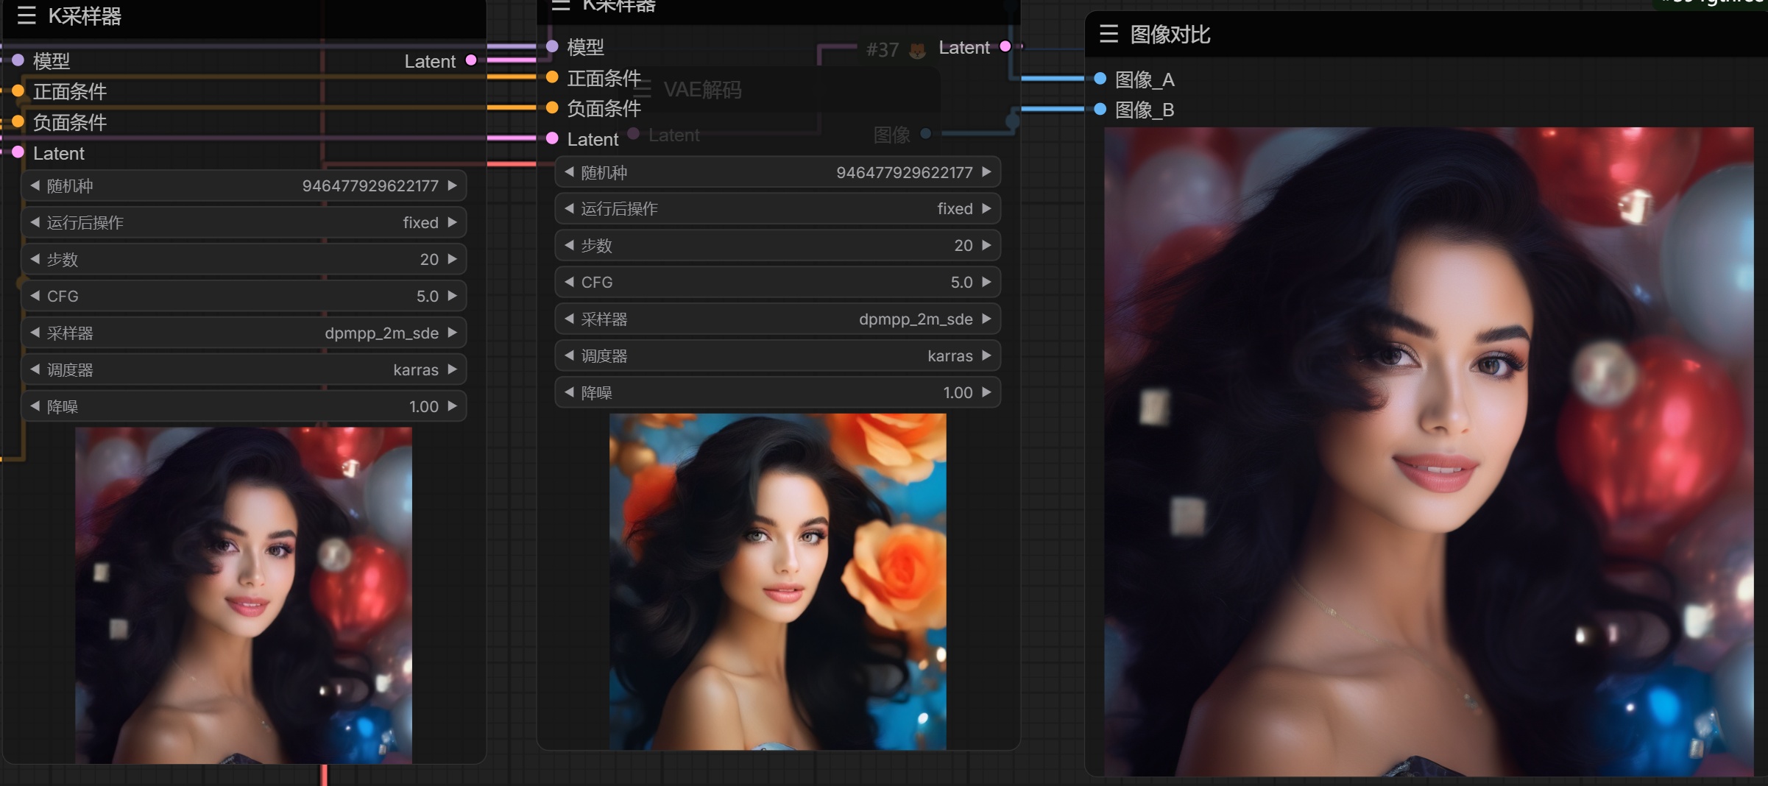The height and width of the screenshot is (786, 1768).
Task: Decrease 降噪 with left arrow, middle K采样器
Action: [x=569, y=392]
